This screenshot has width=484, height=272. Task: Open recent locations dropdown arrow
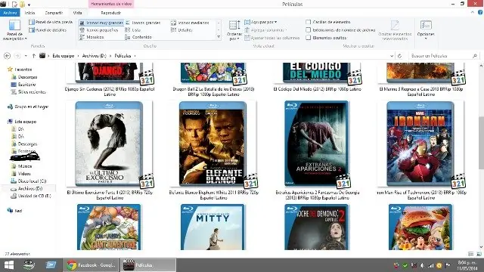tap(26, 56)
